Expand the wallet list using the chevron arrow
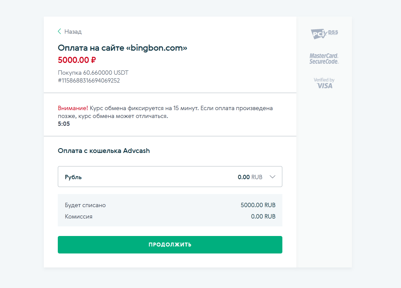The height and width of the screenshot is (288, 401). click(x=272, y=177)
